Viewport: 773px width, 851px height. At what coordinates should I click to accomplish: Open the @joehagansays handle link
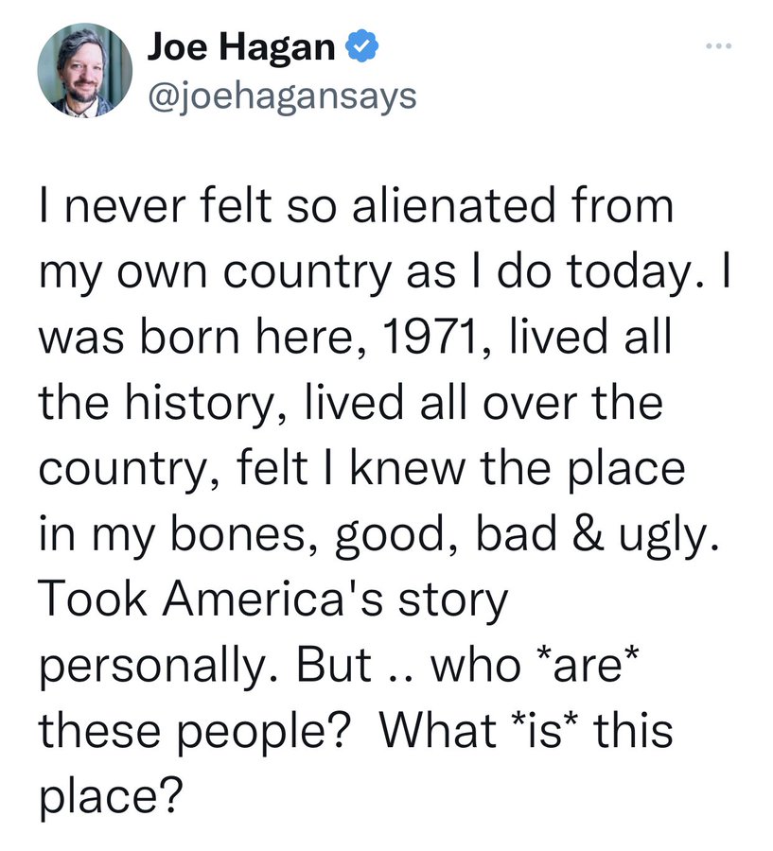281,97
